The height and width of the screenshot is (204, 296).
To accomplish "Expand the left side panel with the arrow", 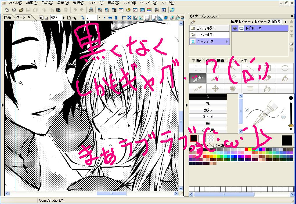I will click(2, 105).
